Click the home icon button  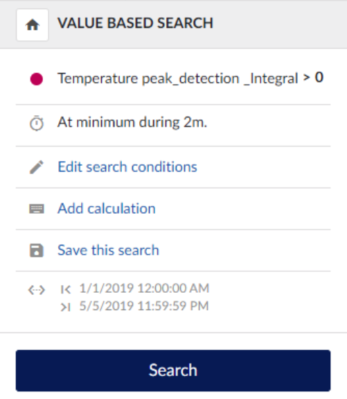point(33,25)
